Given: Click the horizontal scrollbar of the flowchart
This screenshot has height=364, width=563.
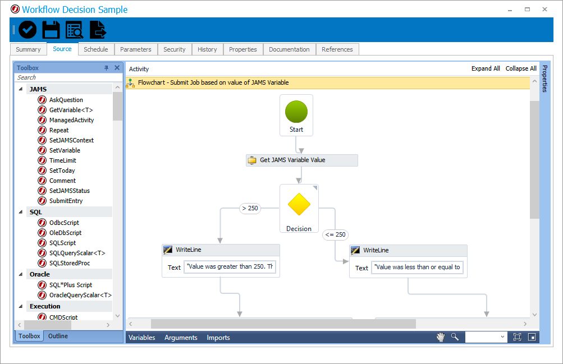Looking at the screenshot, I should pos(283,324).
